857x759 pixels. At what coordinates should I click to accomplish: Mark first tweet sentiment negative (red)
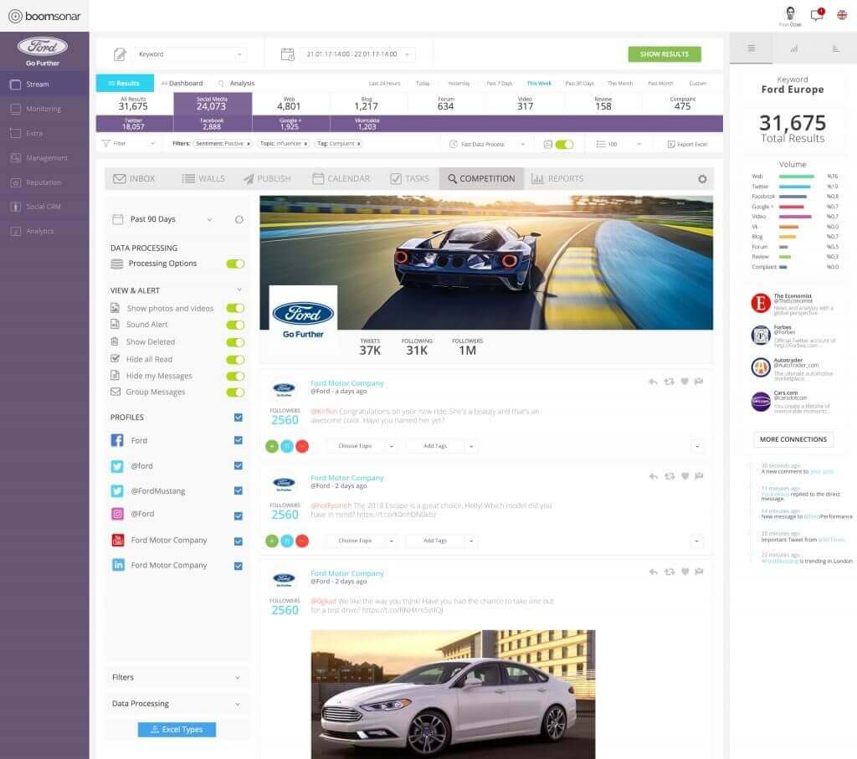click(x=302, y=446)
